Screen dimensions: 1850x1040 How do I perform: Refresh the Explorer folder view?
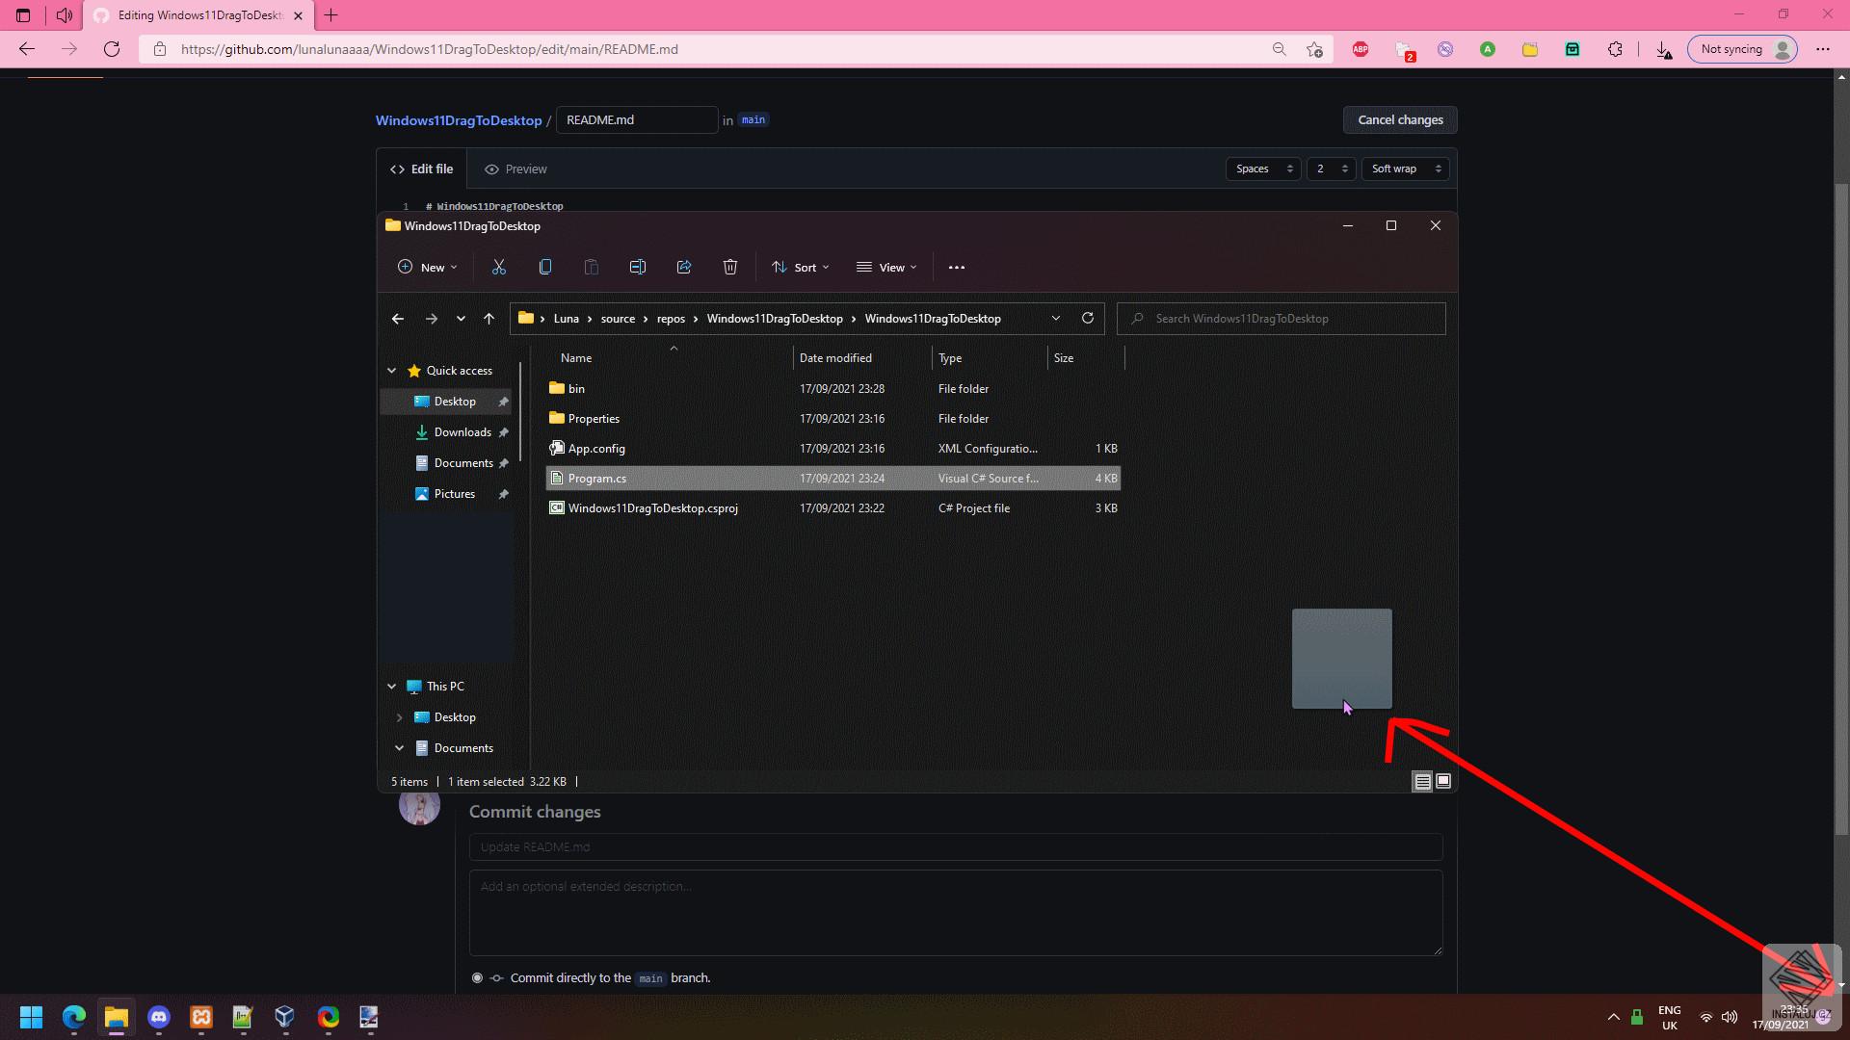pyautogui.click(x=1088, y=318)
